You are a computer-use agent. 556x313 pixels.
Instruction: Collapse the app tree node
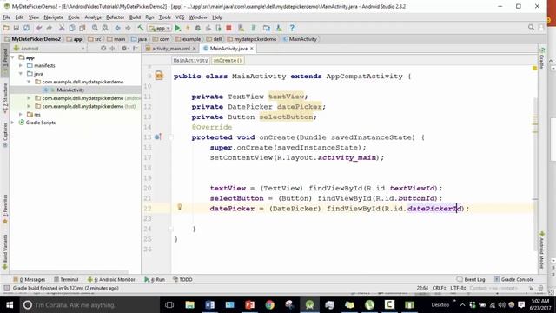coord(13,57)
